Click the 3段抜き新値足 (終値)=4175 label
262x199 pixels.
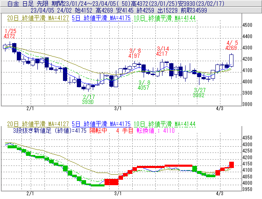pos(50,130)
